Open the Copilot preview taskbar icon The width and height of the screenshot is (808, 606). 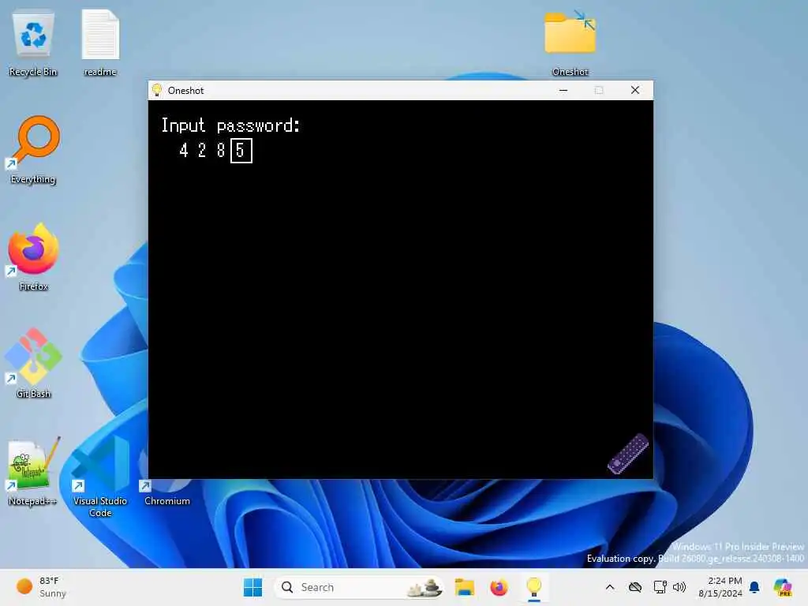(783, 587)
